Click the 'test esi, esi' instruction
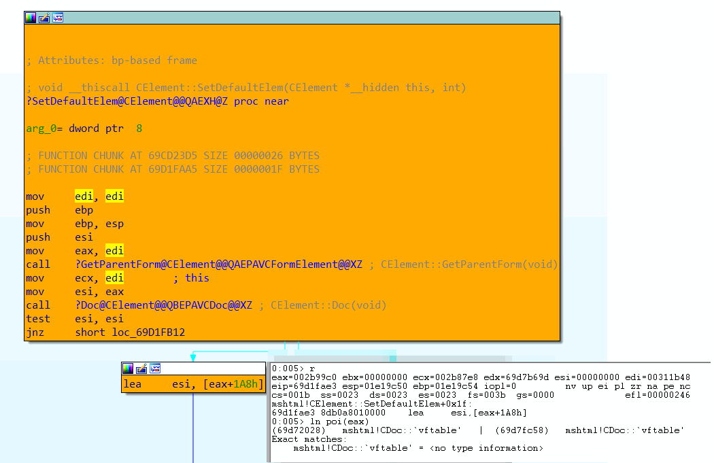The image size is (714, 463). click(x=75, y=319)
